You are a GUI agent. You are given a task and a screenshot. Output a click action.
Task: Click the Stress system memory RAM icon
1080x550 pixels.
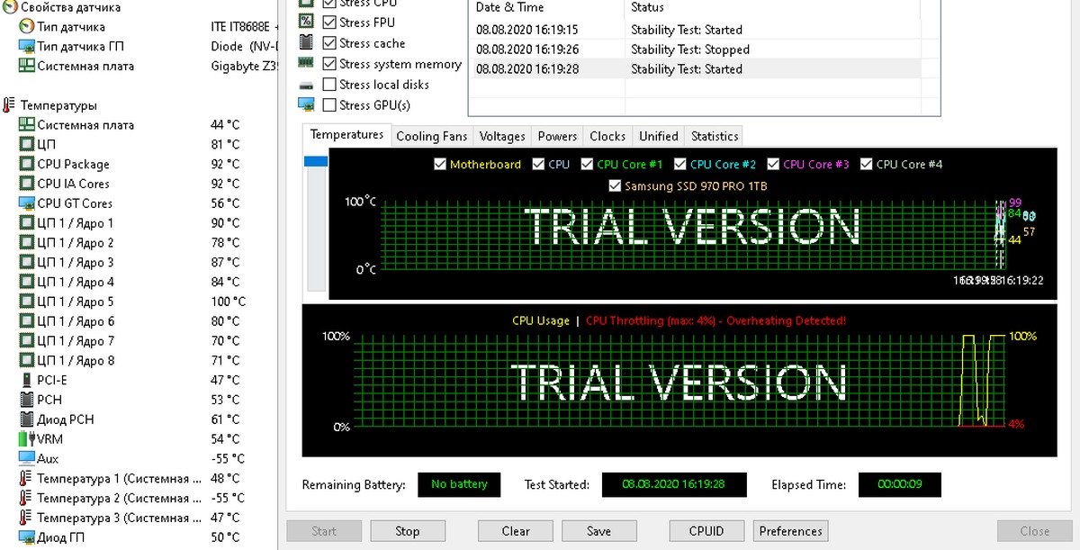(306, 64)
